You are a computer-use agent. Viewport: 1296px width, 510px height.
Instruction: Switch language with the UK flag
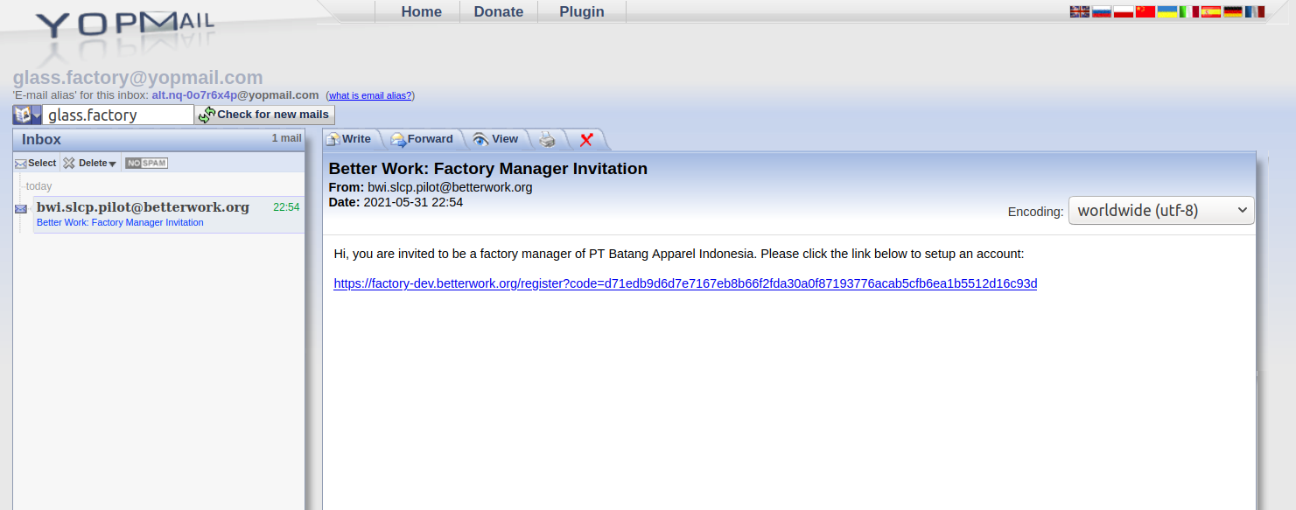click(x=1080, y=11)
